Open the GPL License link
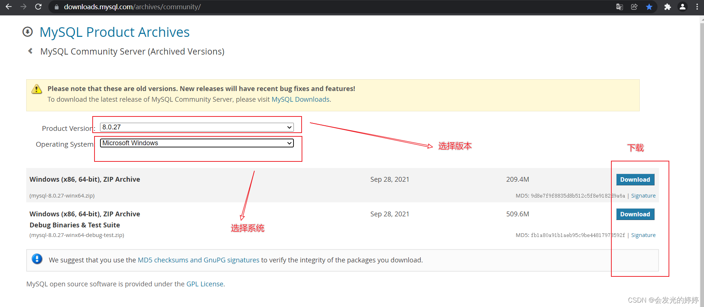Image resolution: width=704 pixels, height=307 pixels. point(205,284)
